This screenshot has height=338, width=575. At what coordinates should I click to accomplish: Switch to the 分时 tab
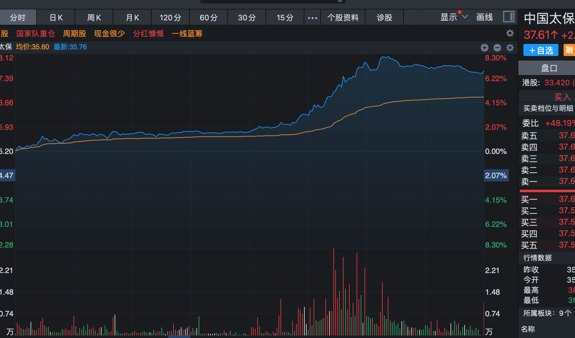point(18,18)
